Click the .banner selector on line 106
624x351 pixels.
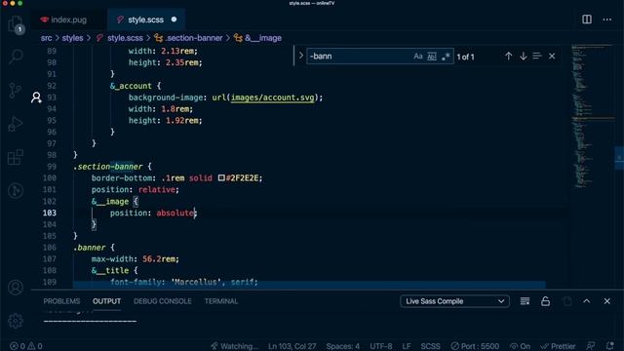coord(90,248)
